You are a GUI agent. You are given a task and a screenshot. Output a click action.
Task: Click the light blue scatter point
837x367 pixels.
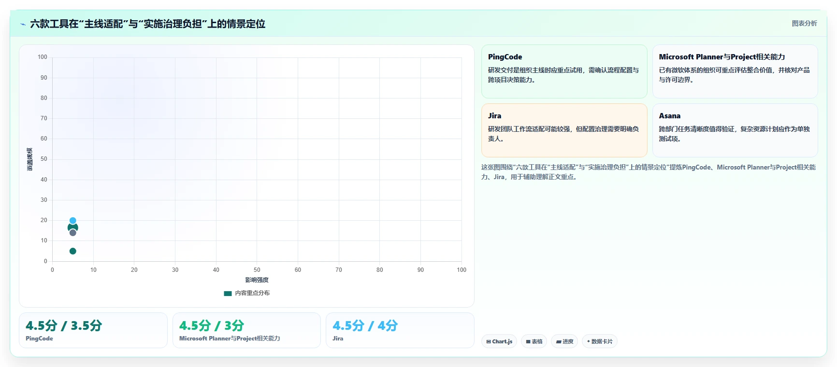(72, 221)
